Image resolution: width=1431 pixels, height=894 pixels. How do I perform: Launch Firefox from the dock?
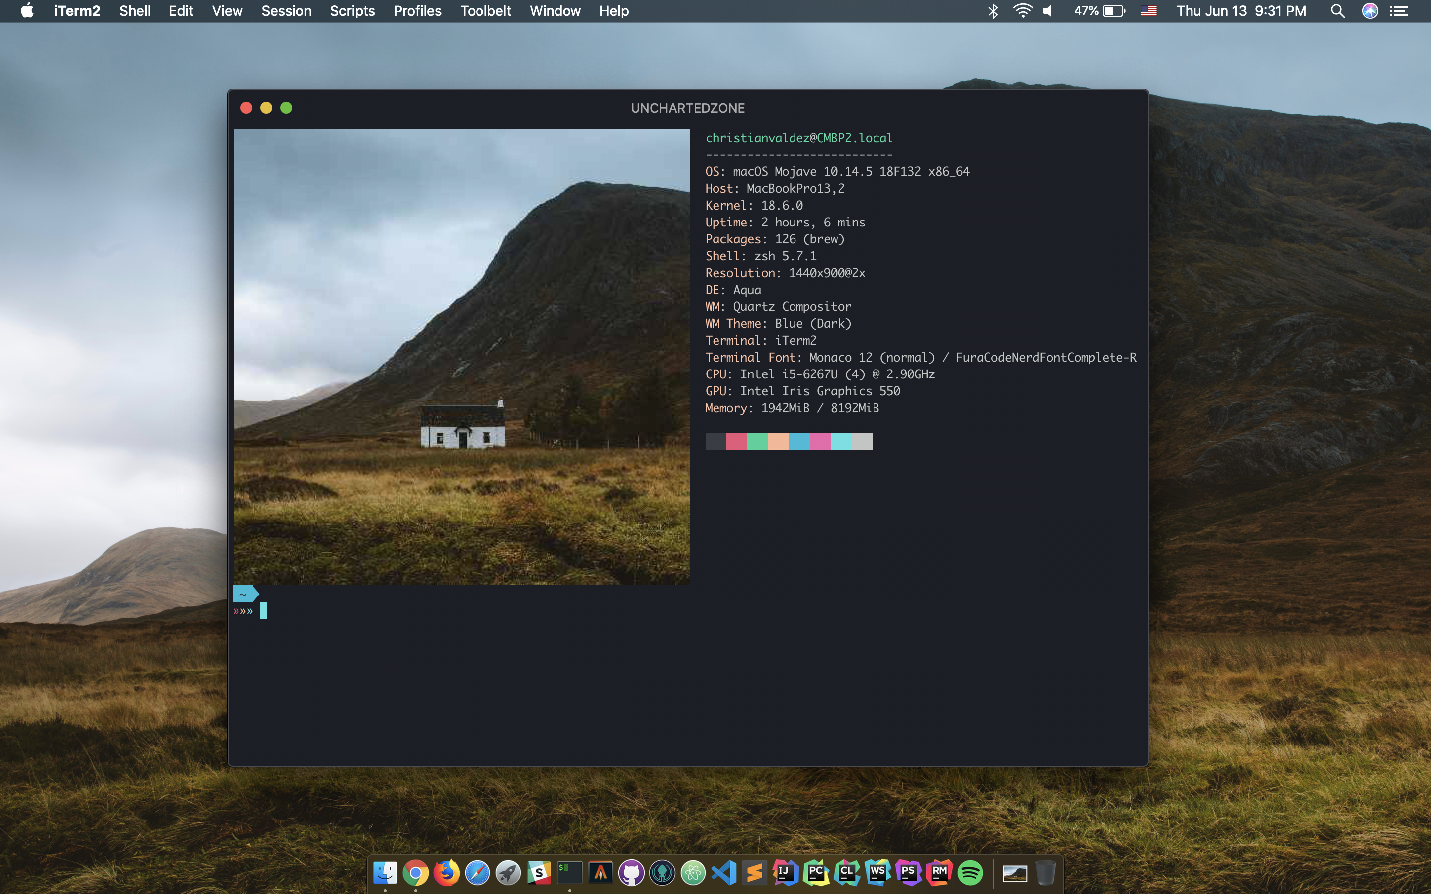447,873
